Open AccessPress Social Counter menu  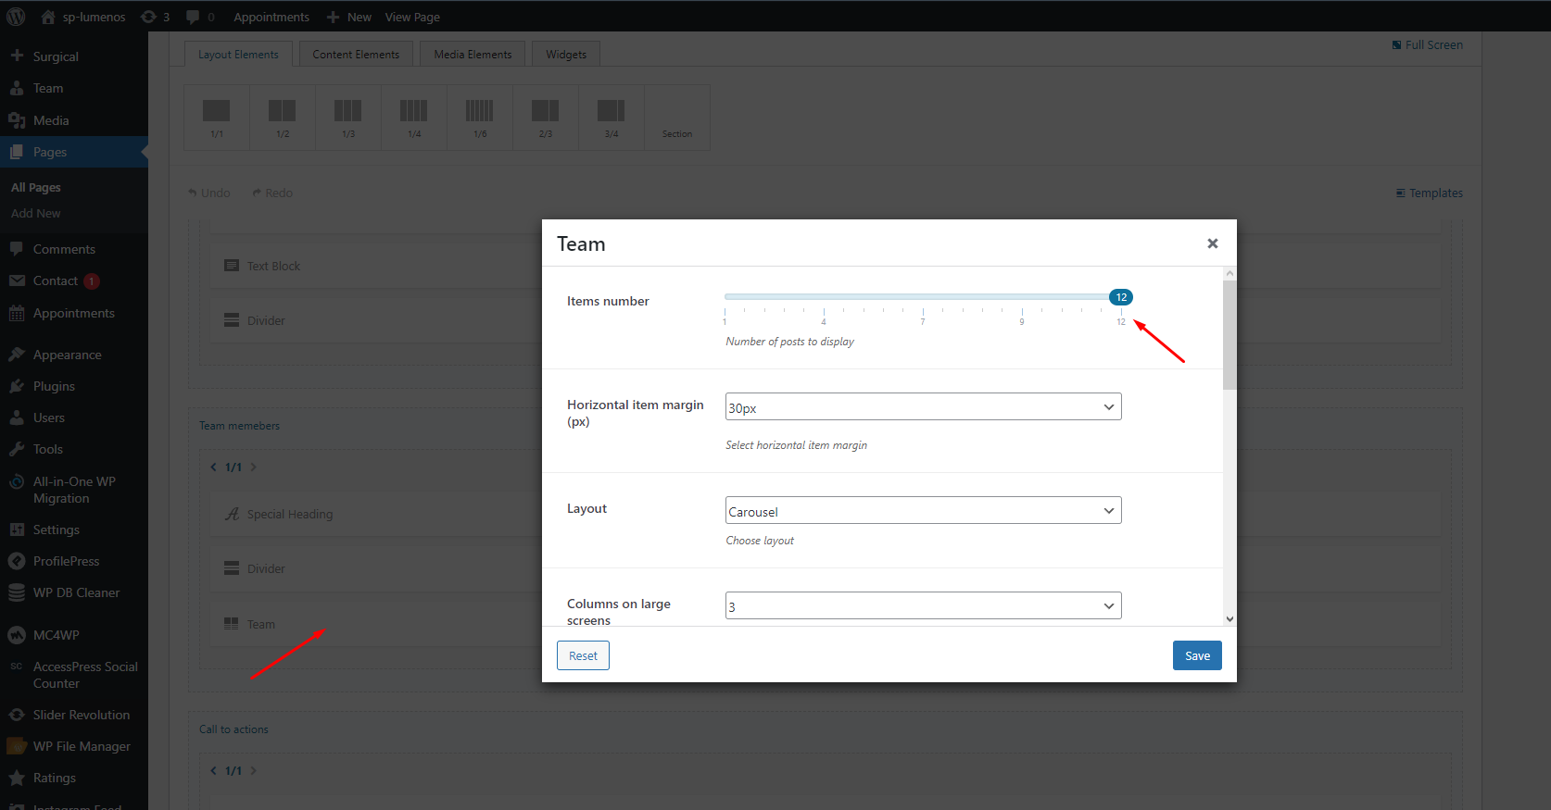[74, 675]
